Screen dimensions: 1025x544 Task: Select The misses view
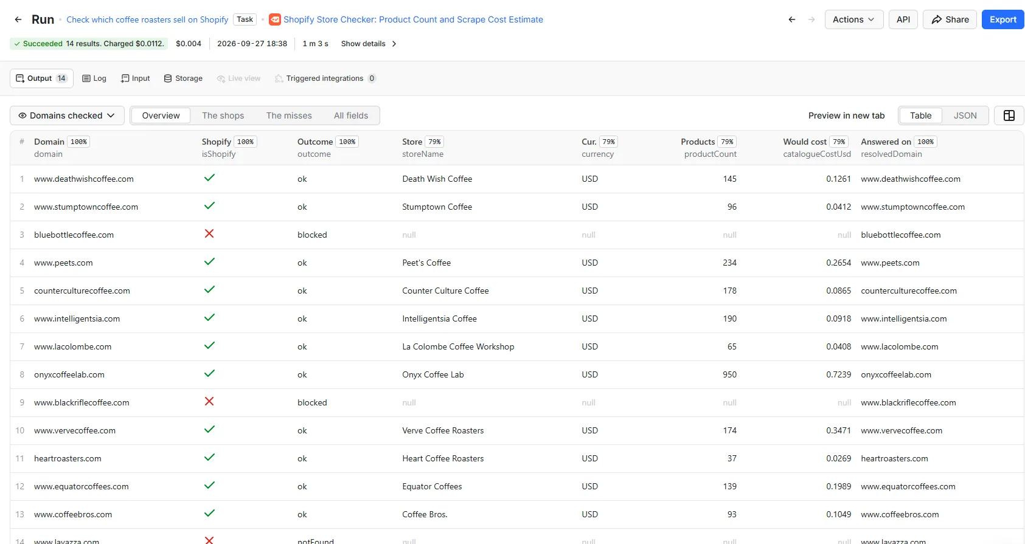(289, 115)
